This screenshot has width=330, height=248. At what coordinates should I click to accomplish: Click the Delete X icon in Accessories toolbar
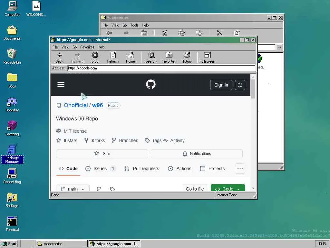(219, 33)
